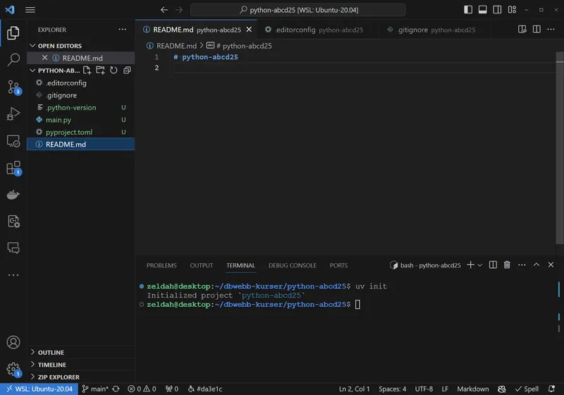Switch to the .editorconfig editor tab
Screen dimensions: 564x395
pyautogui.click(x=319, y=30)
